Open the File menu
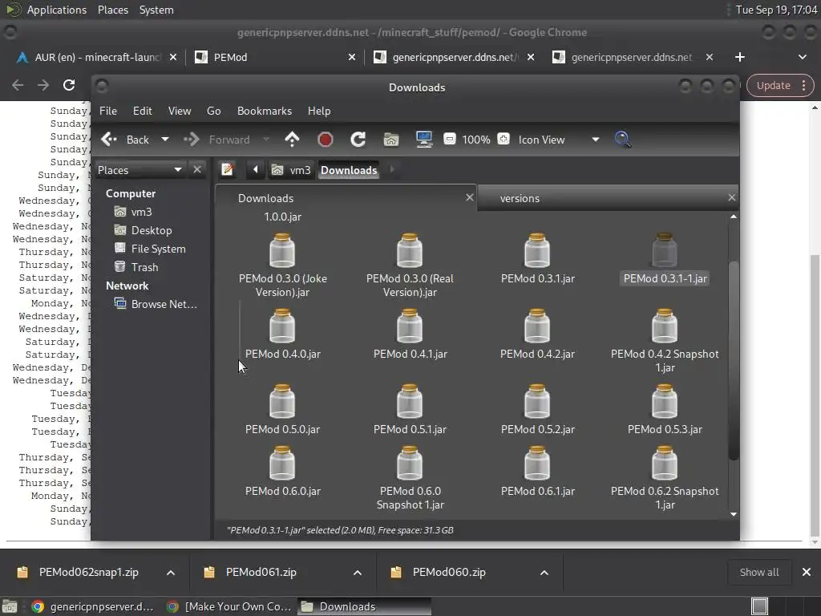 [108, 111]
